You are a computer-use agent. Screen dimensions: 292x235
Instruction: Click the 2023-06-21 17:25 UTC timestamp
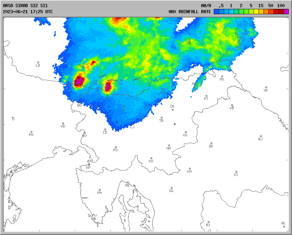(x=28, y=11)
